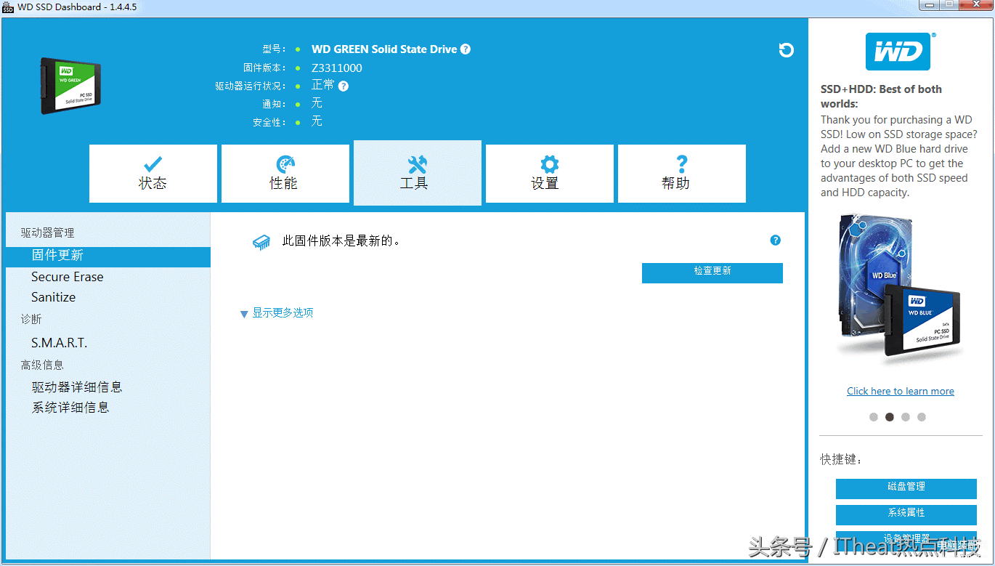The image size is (995, 566).
Task: Choose Sanitize in the sidebar
Action: 53,297
